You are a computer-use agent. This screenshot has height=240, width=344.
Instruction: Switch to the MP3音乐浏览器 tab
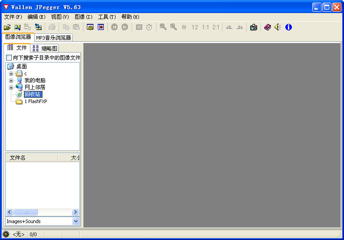pos(53,38)
